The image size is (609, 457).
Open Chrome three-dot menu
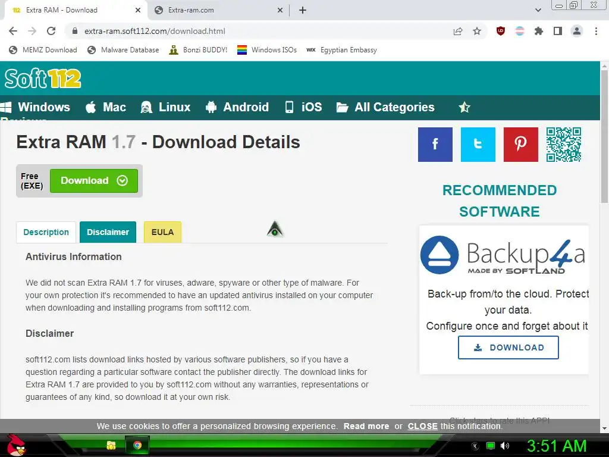click(x=596, y=31)
